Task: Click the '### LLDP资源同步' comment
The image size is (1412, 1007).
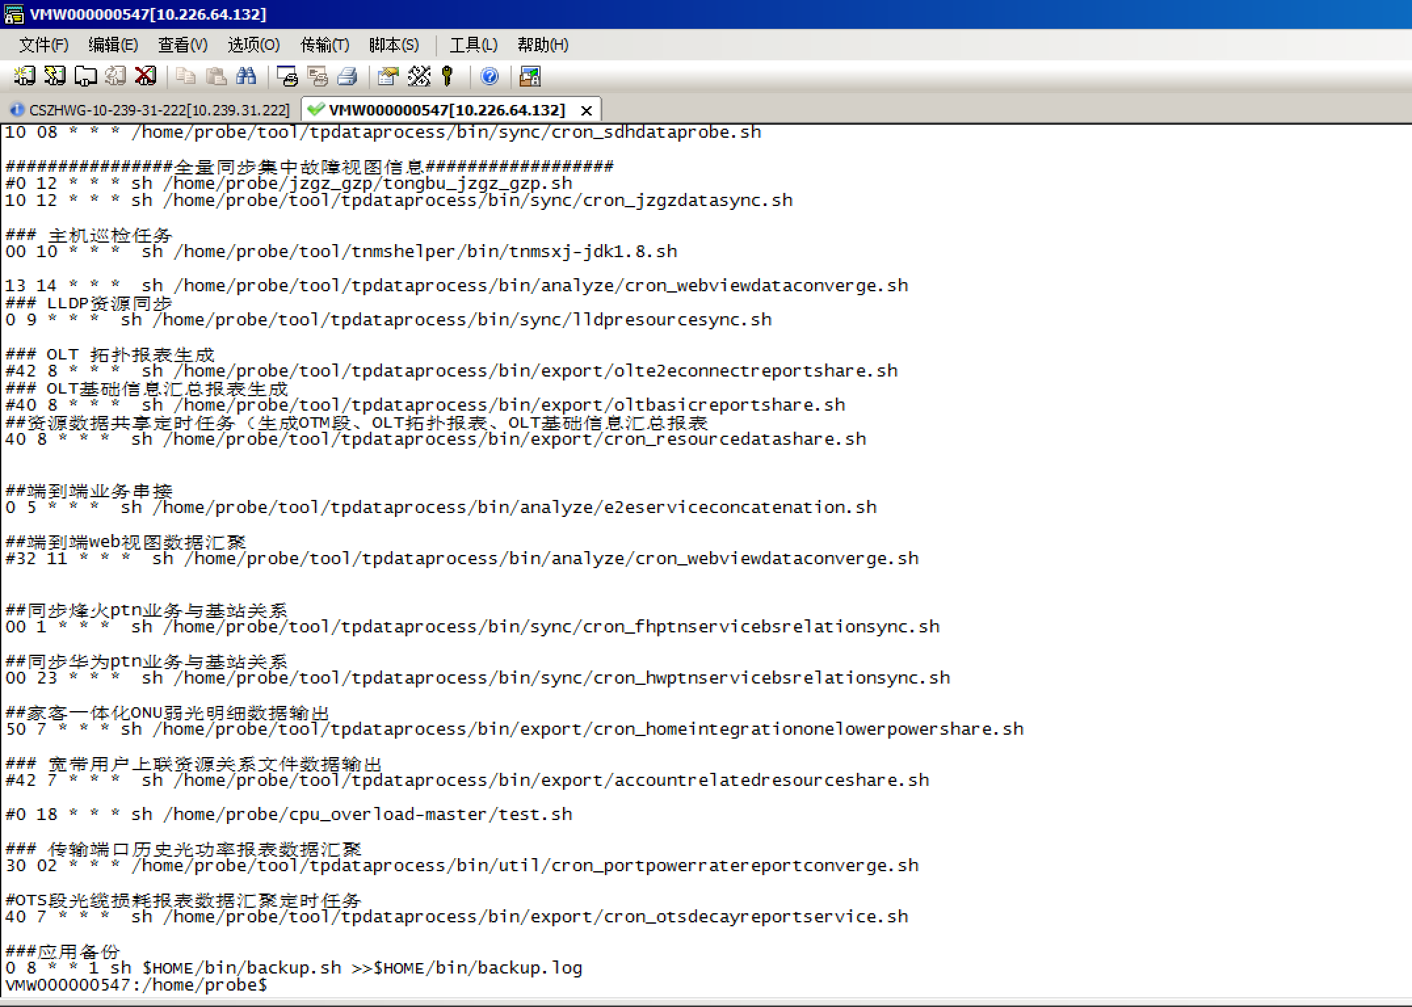Action: point(89,302)
